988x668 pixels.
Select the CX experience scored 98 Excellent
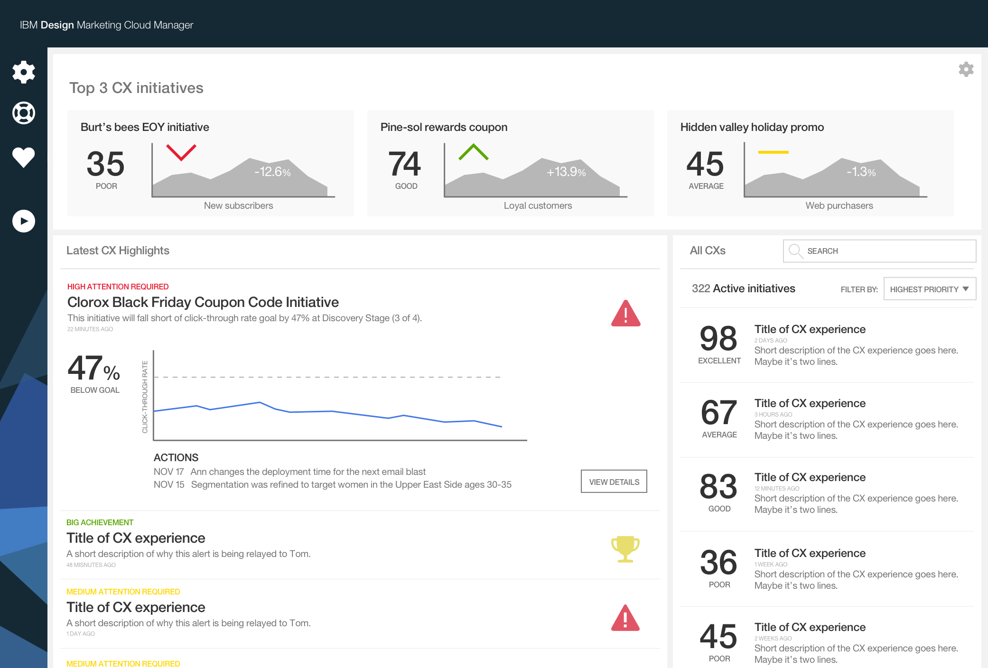click(810, 329)
